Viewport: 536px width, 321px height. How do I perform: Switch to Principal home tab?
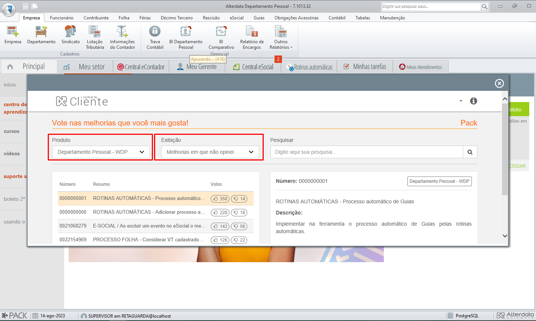29,67
